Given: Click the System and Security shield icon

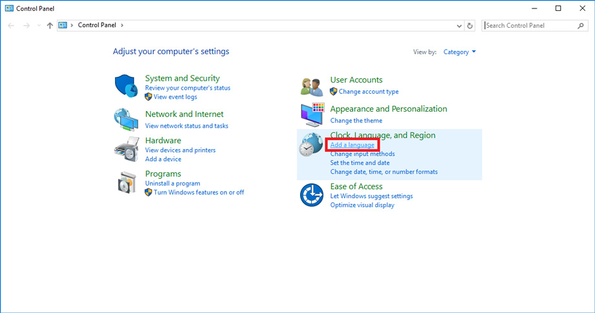Looking at the screenshot, I should point(125,86).
